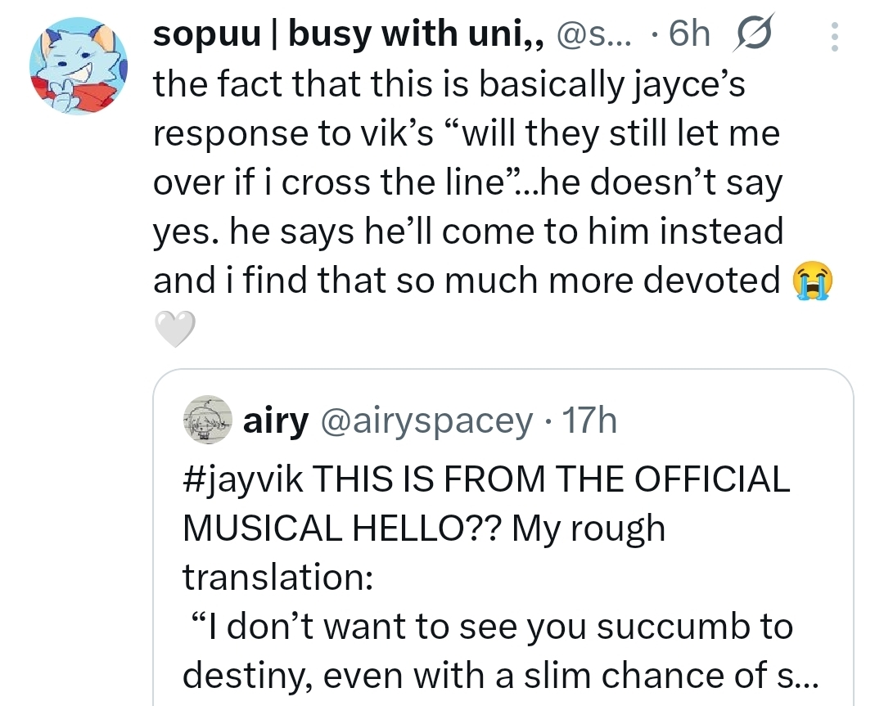Tap the white heart emoji
This screenshot has height=706, width=884.
click(x=174, y=329)
